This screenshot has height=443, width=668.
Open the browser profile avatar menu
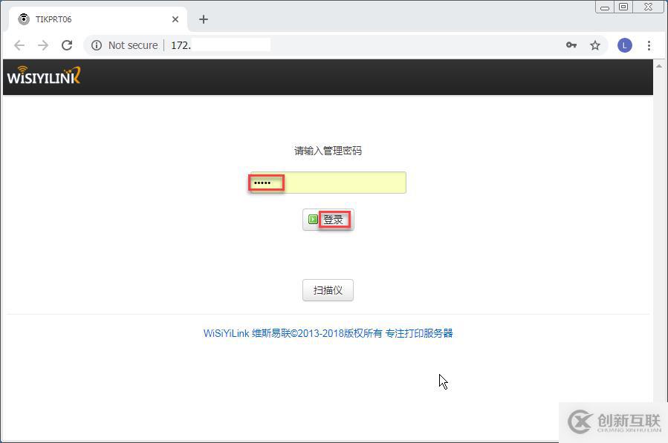pyautogui.click(x=624, y=45)
